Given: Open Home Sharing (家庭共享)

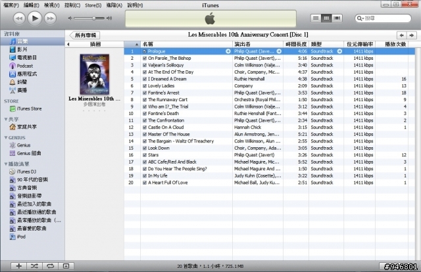Looking at the screenshot, I should click(x=23, y=127).
